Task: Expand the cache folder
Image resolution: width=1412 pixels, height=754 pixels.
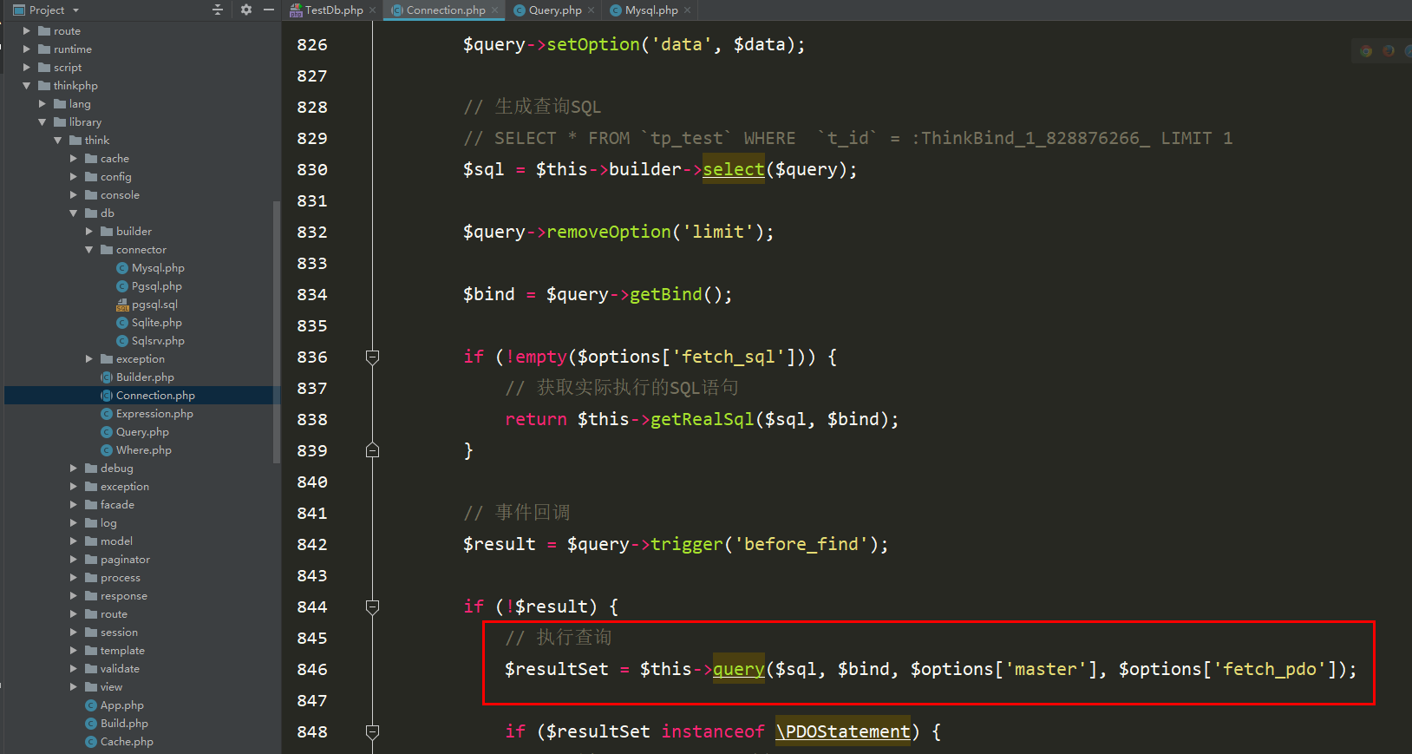Action: pos(73,159)
